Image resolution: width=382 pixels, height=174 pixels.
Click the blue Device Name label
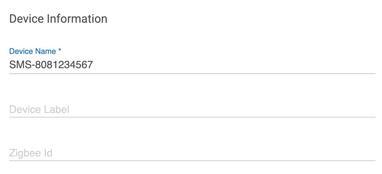33,51
